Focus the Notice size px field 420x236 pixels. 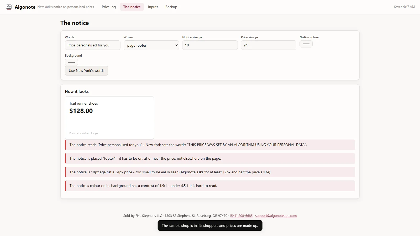(210, 45)
